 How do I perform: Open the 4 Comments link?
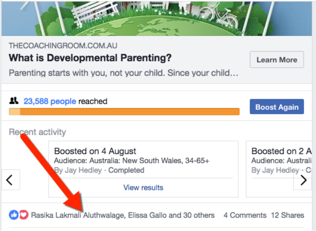(x=245, y=215)
